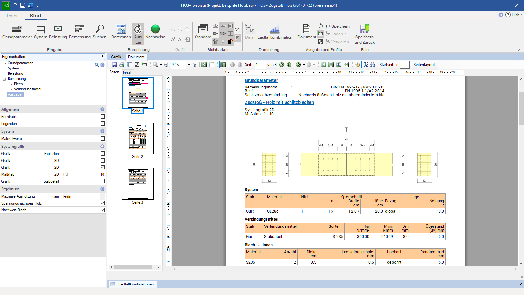Click the save disk icon in document toolbar

pyautogui.click(x=114, y=65)
